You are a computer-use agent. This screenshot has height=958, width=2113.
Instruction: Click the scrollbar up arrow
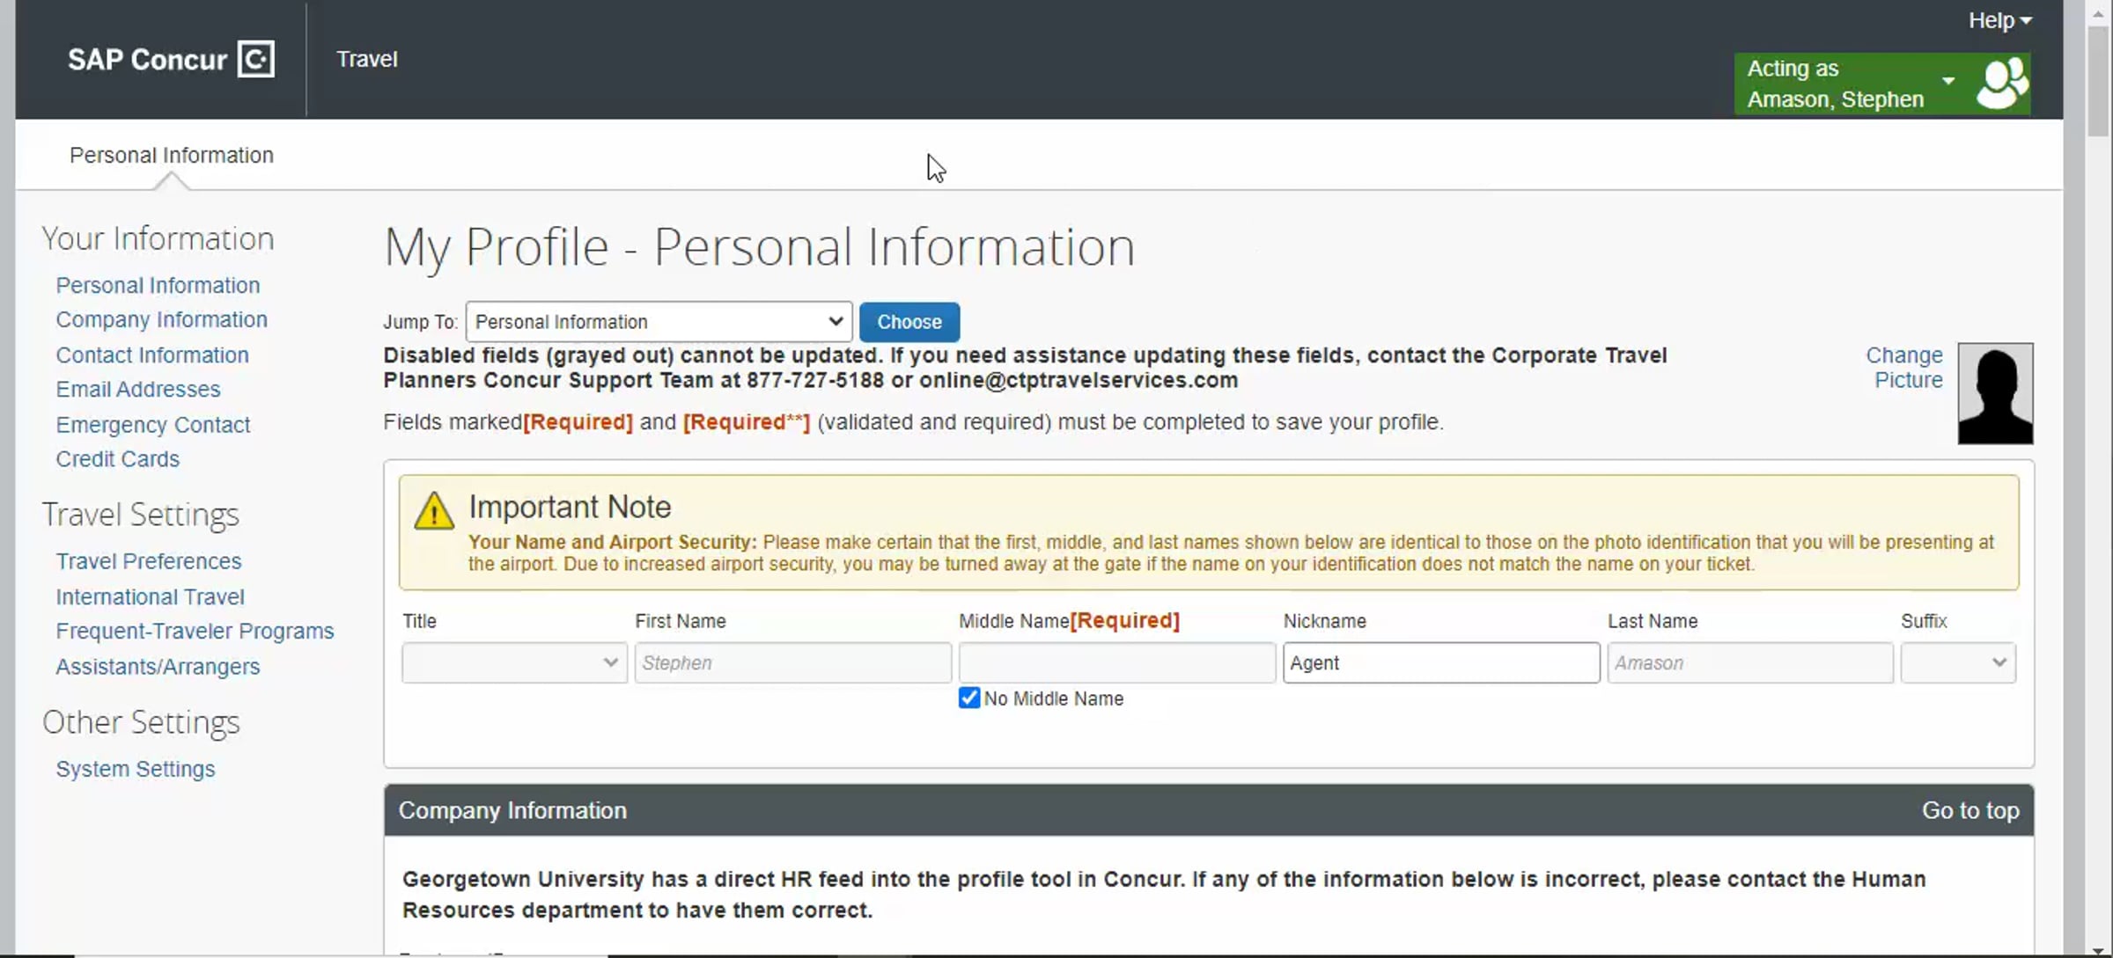pyautogui.click(x=2098, y=12)
